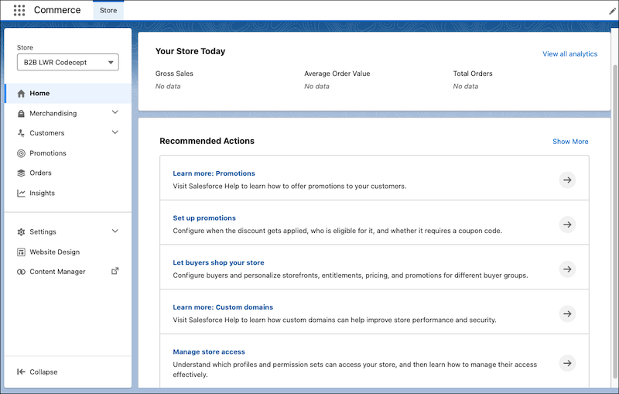Screen dimensions: 619x394
Task: Open Let buyers shop your store link
Action: (x=218, y=262)
